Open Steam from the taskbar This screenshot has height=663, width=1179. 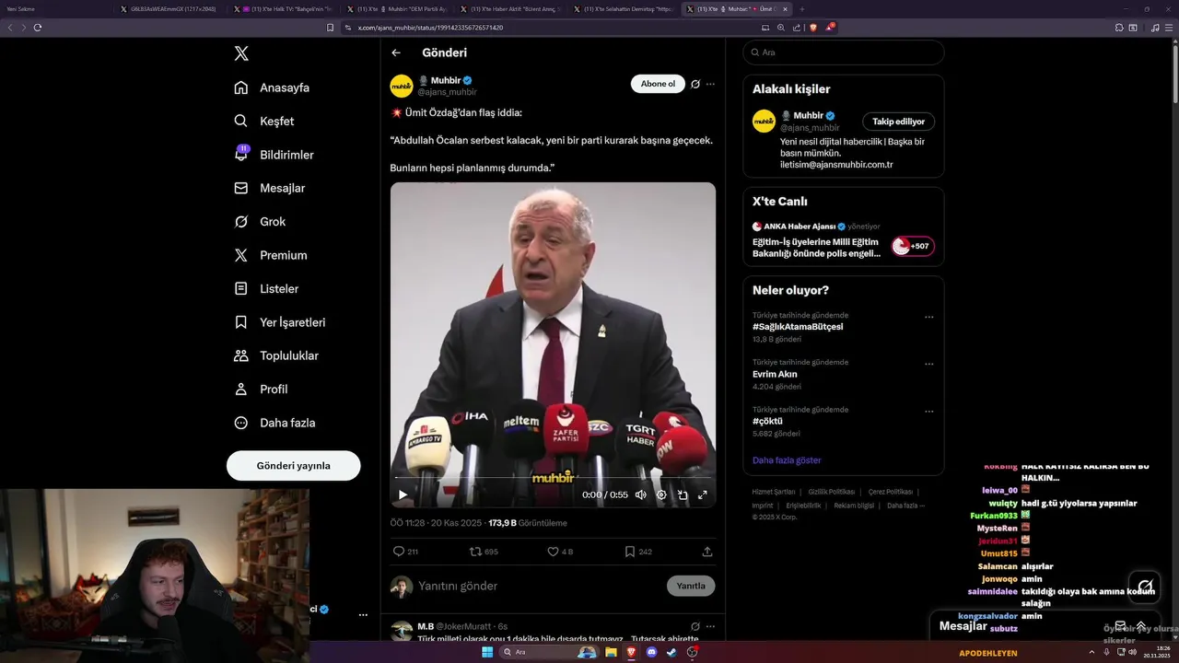(x=671, y=652)
